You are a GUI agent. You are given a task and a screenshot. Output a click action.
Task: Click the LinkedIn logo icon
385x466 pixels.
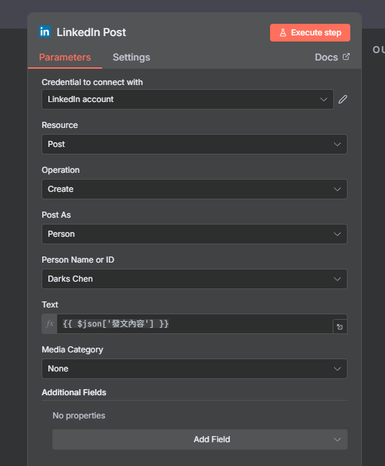pos(45,31)
